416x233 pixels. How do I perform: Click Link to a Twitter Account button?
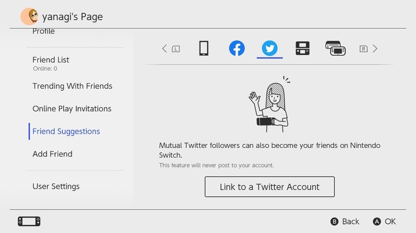point(269,187)
